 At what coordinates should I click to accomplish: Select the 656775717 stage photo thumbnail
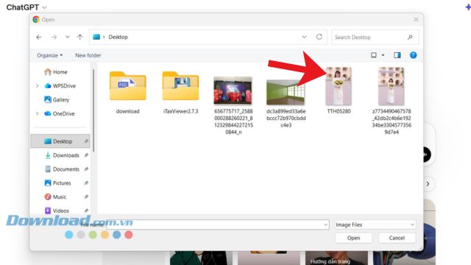(x=233, y=91)
